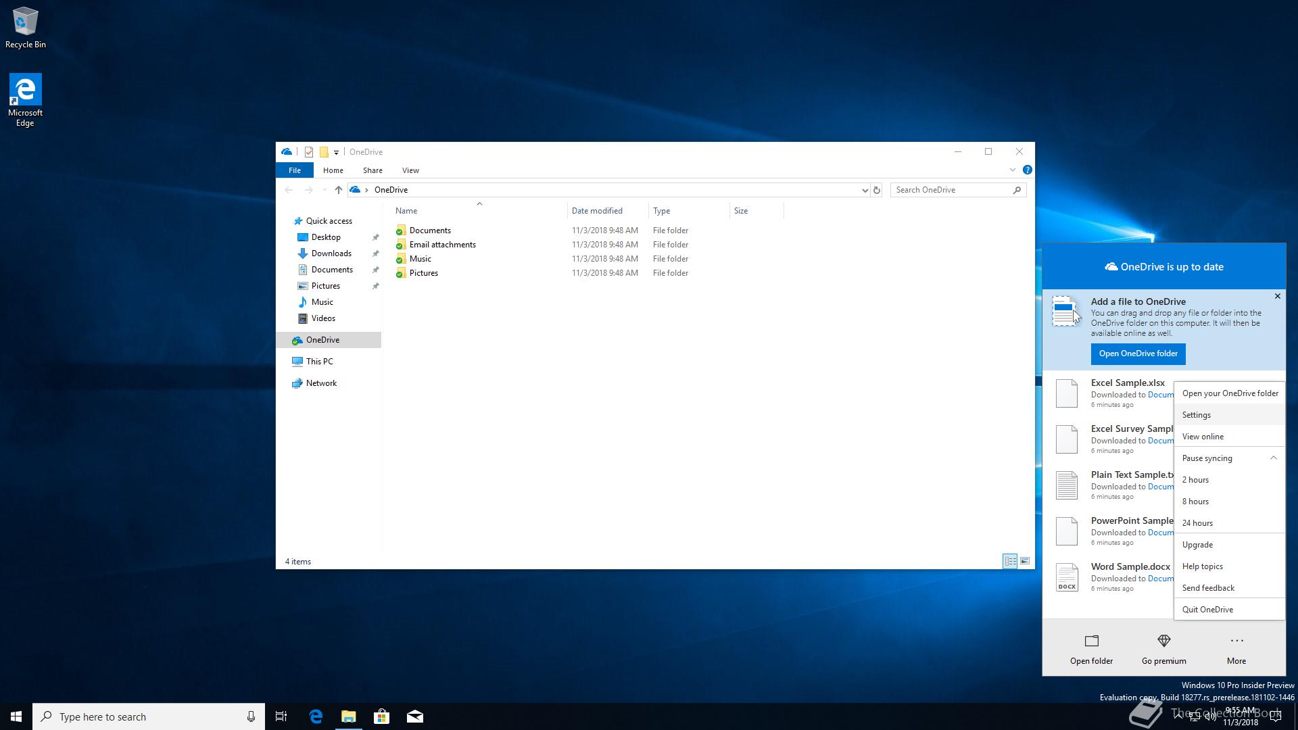Switch to the Share ribbon tab
Viewport: 1298px width, 730px height.
point(372,170)
